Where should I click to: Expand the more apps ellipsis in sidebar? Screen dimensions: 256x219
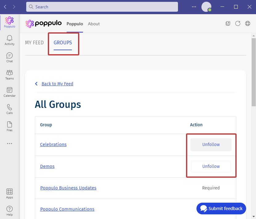click(10, 144)
